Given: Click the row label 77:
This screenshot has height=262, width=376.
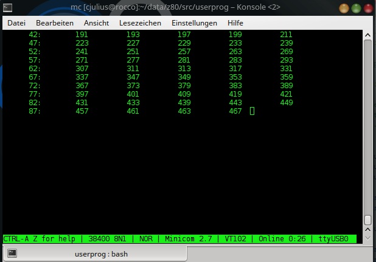Looking at the screenshot, I should pyautogui.click(x=35, y=94).
